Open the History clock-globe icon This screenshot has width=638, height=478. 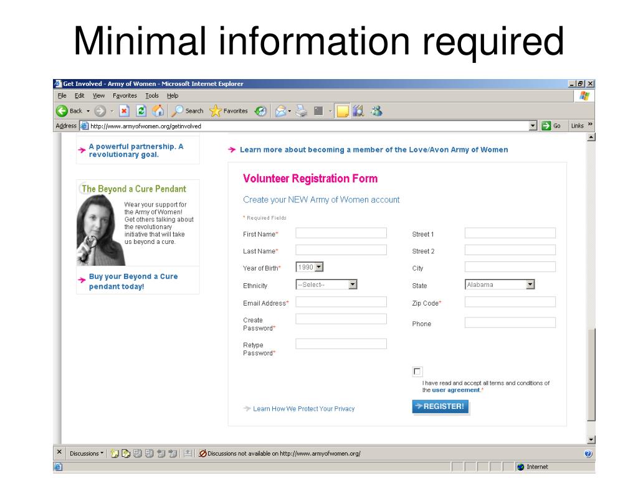pos(260,111)
